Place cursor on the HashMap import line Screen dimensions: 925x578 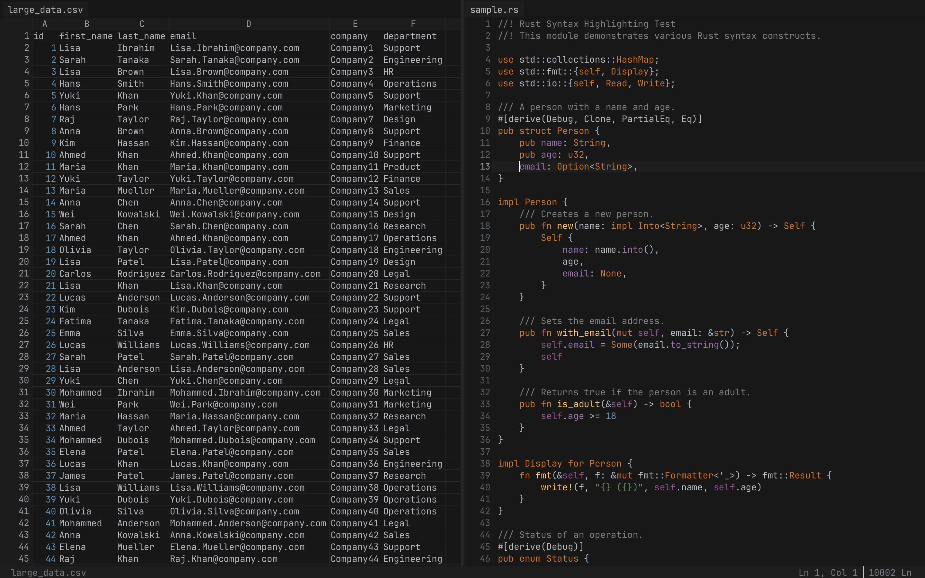(577, 60)
